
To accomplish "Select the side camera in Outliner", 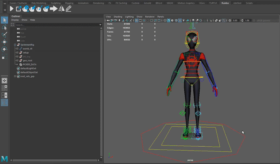I will pyautogui.click(x=23, y=41).
